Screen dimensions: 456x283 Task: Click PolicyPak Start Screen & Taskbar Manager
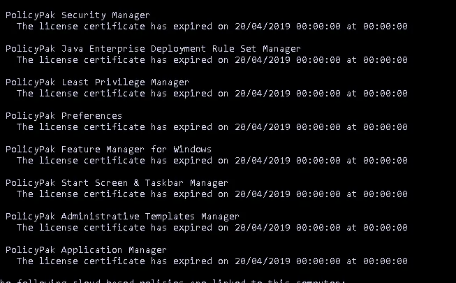click(x=117, y=183)
